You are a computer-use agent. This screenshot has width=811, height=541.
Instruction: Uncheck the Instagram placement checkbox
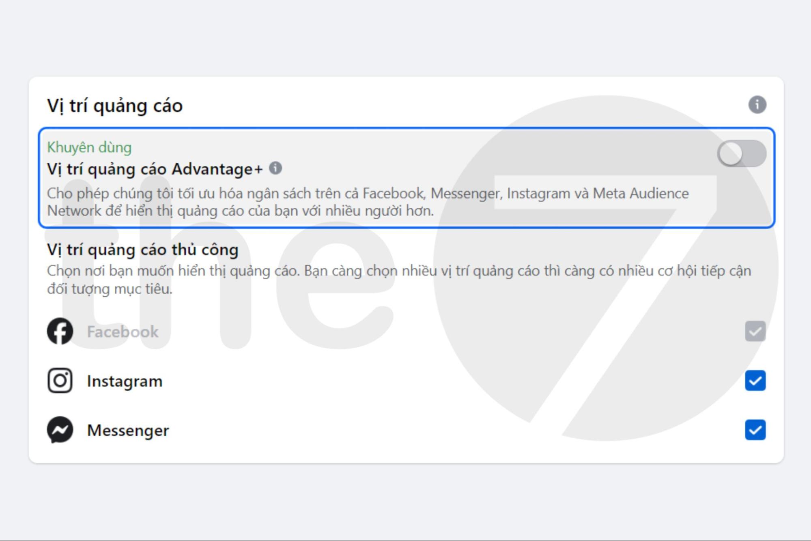(755, 381)
